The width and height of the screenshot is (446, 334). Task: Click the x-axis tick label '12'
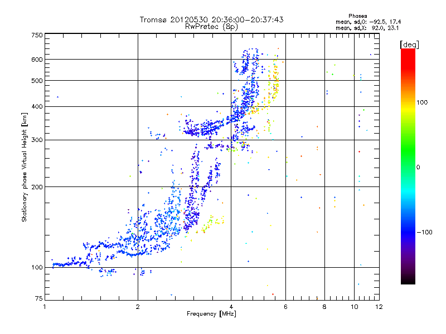point(379,307)
